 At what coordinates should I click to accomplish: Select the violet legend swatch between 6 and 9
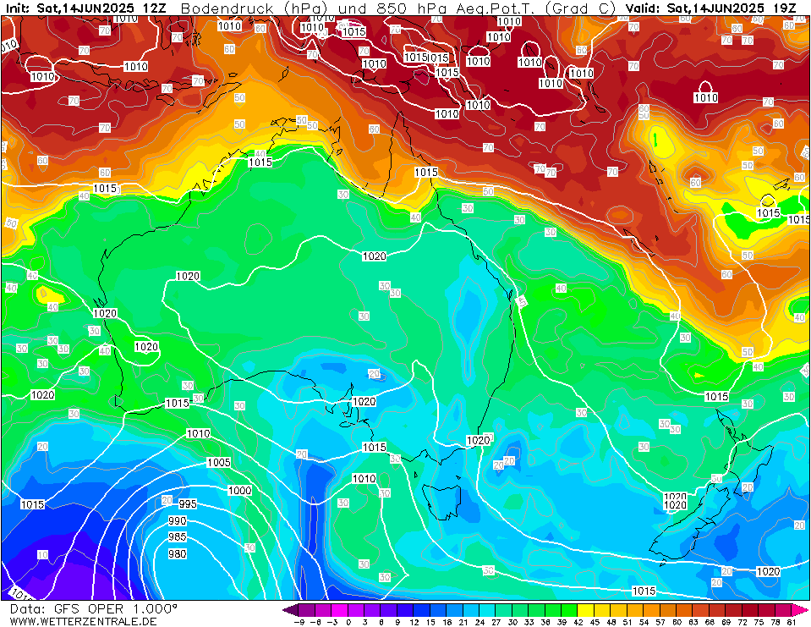[389, 609]
